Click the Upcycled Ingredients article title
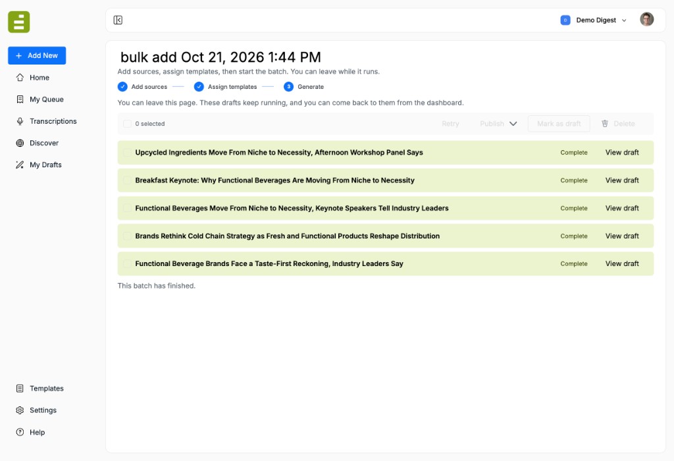Image resolution: width=674 pixels, height=461 pixels. pos(279,152)
